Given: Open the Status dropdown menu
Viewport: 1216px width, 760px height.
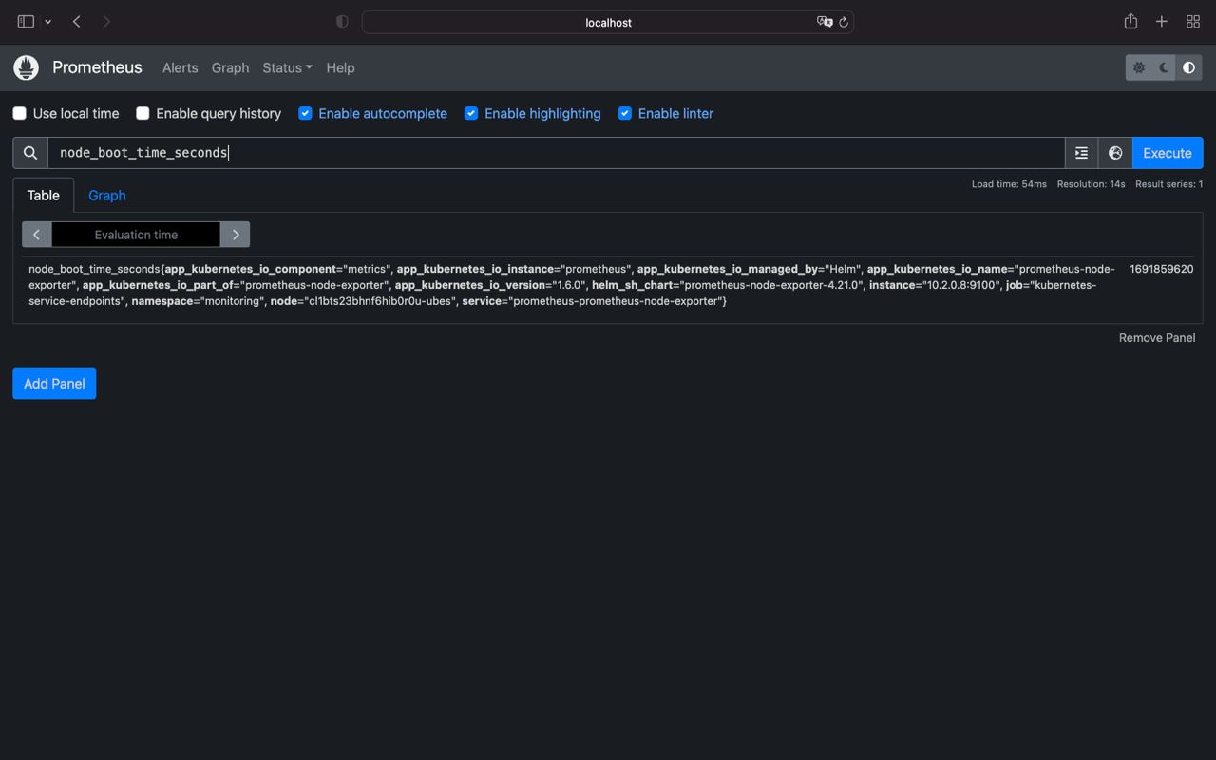Looking at the screenshot, I should coord(287,67).
